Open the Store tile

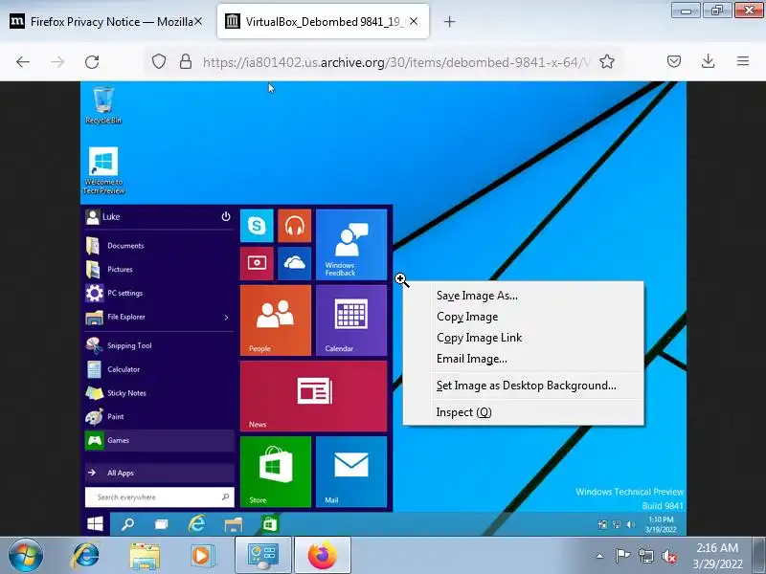point(276,472)
